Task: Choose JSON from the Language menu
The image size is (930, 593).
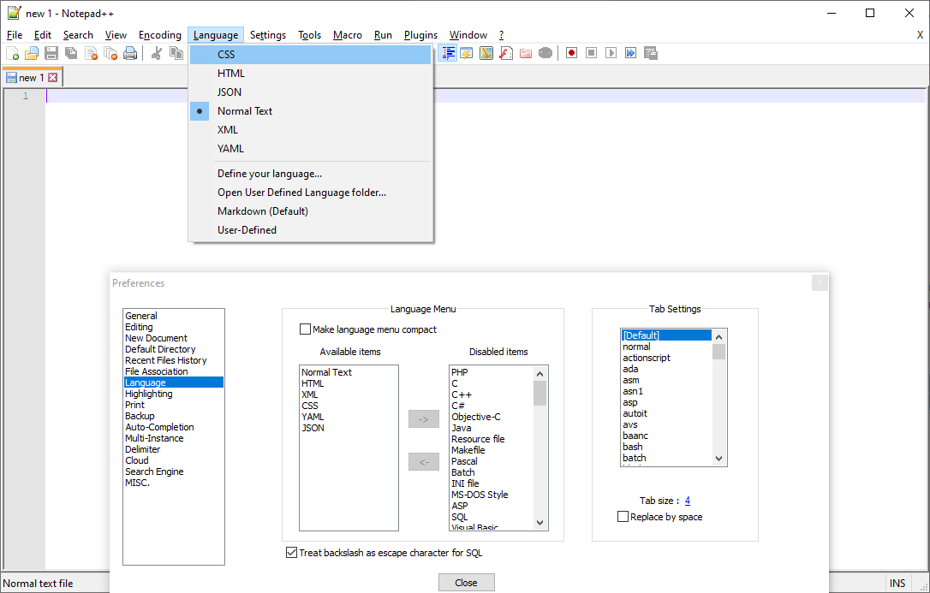Action: tap(310, 92)
